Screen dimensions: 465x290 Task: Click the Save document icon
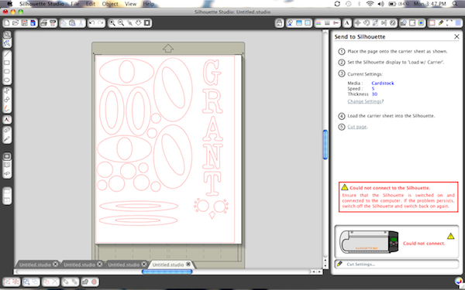24,22
